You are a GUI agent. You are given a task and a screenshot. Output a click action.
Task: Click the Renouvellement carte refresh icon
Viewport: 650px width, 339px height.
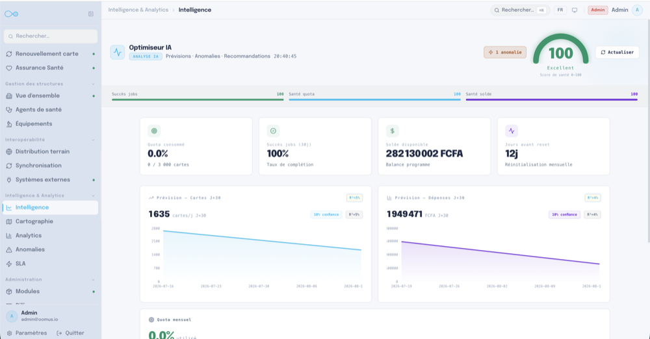9,54
